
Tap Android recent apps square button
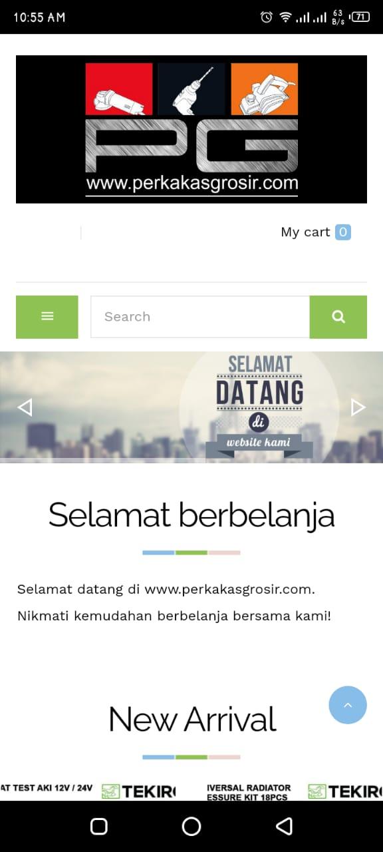pos(99,826)
